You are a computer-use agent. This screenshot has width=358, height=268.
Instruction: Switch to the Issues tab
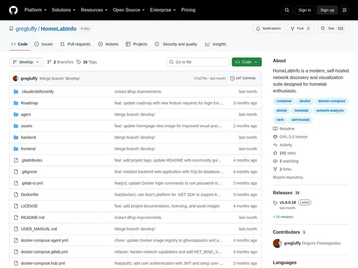[44, 44]
